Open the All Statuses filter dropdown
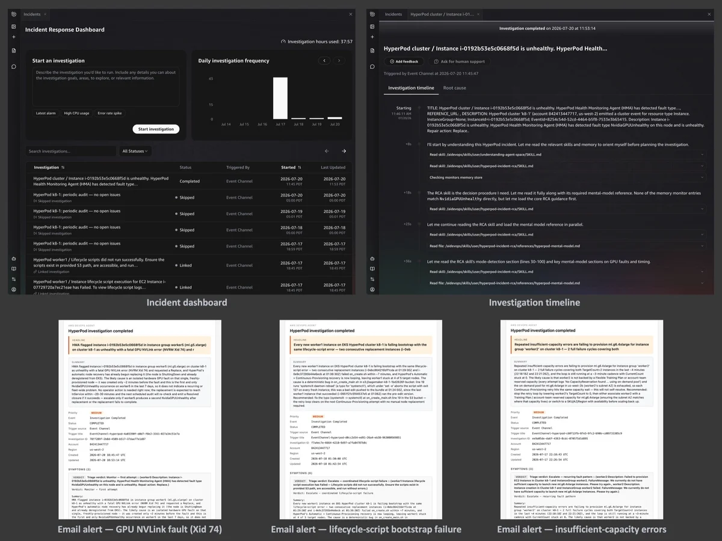This screenshot has height=541, width=722. (x=135, y=151)
